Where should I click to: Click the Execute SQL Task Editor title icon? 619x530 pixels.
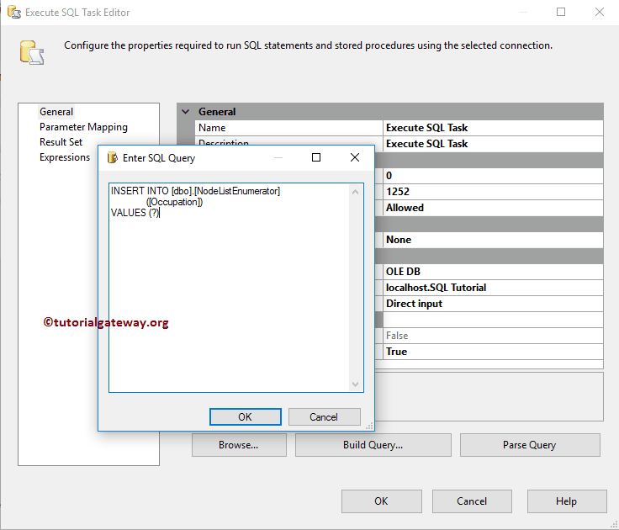pyautogui.click(x=14, y=13)
